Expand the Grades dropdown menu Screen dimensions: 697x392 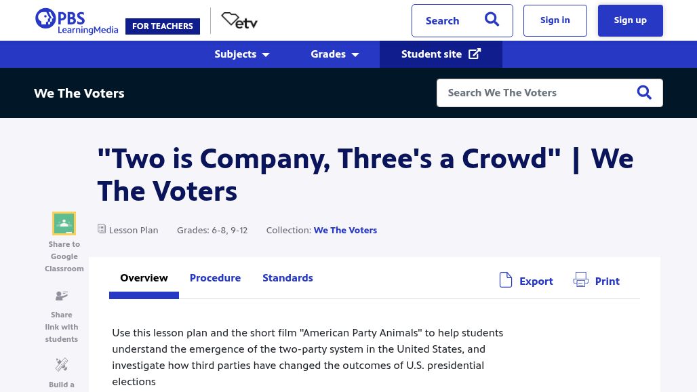335,54
